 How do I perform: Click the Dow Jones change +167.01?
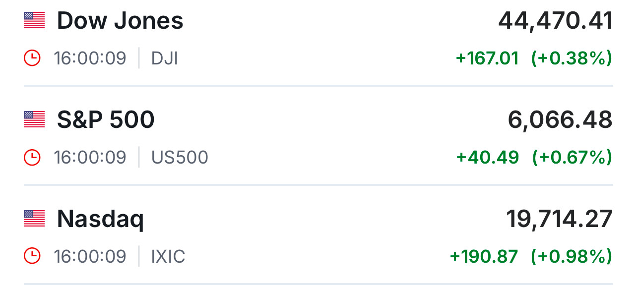coord(487,58)
